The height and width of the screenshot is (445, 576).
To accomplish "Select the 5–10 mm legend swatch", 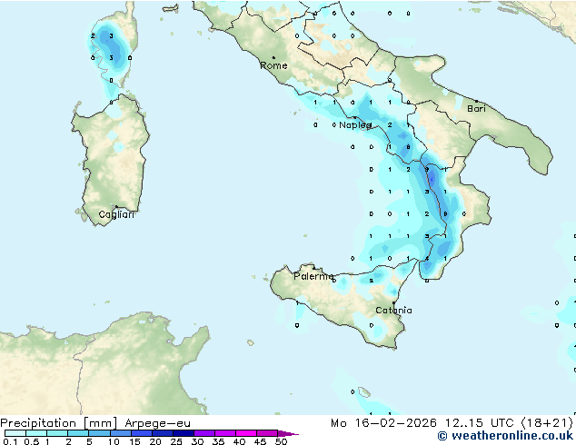I will (x=99, y=433).
